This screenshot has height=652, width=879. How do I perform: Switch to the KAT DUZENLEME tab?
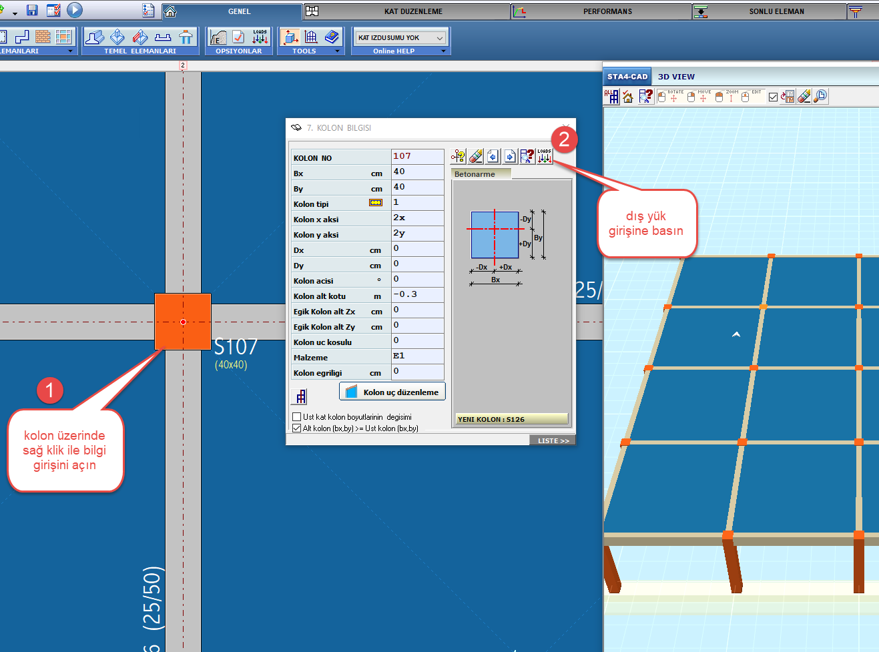[x=412, y=11]
